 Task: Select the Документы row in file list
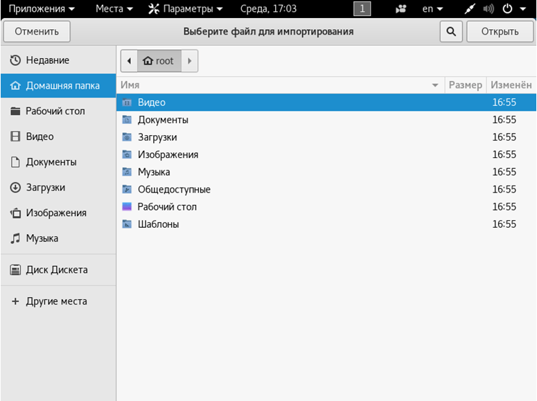click(326, 120)
